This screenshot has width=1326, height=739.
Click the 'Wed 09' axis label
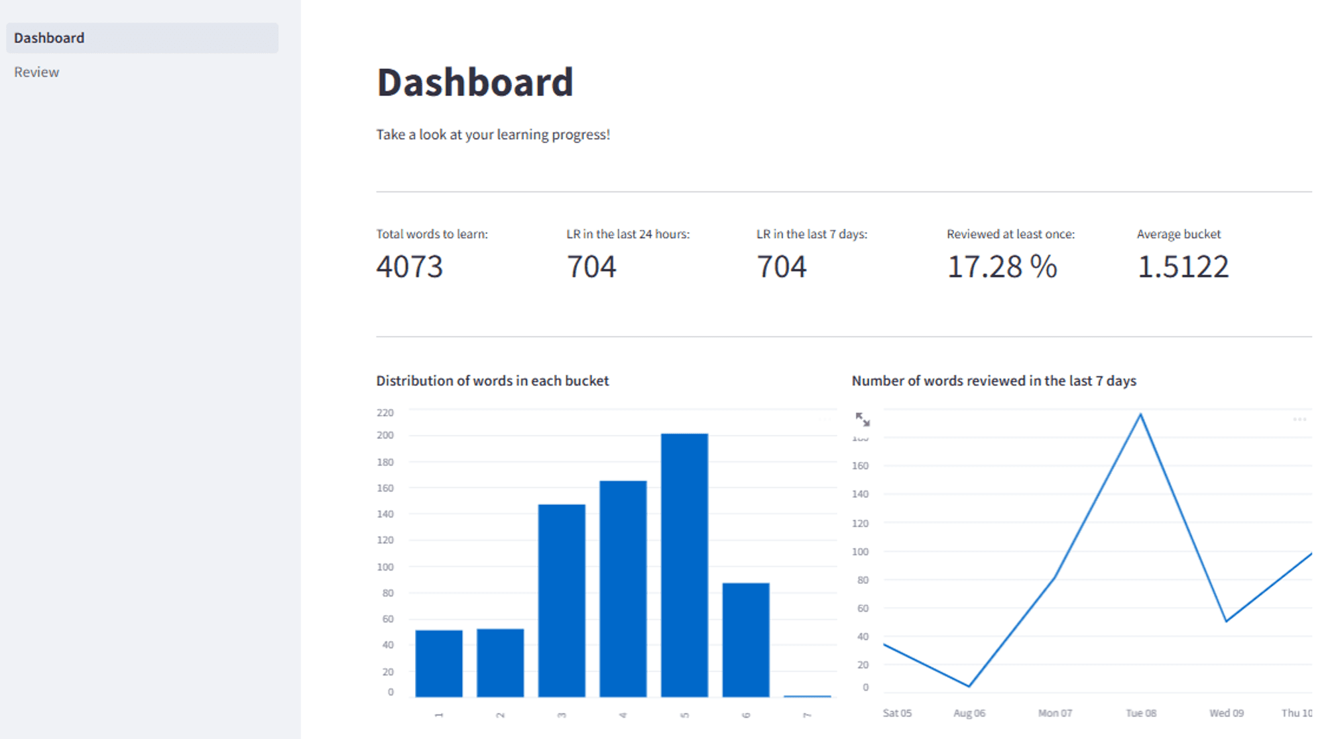[x=1227, y=713]
